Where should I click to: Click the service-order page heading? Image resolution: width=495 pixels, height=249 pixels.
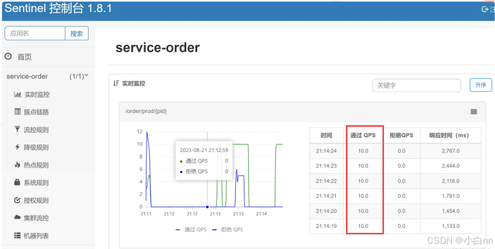coord(158,48)
